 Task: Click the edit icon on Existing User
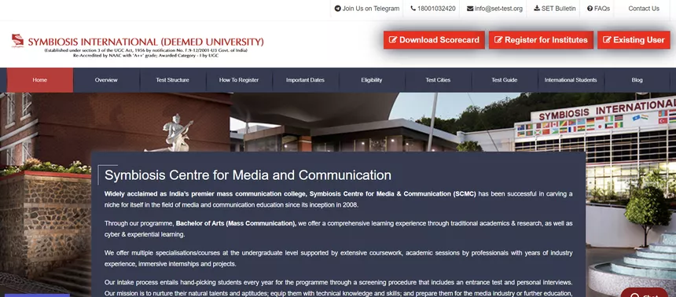point(607,40)
